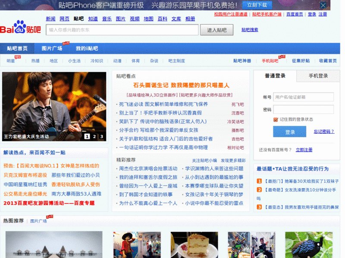Open 2013百度吧友游园博活动 link
The height and width of the screenshot is (258, 345).
(x=49, y=203)
